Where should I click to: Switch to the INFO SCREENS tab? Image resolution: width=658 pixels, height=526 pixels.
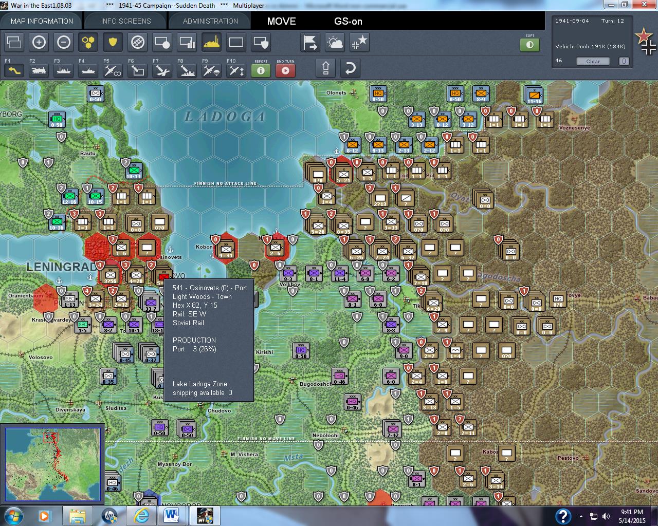[125, 21]
